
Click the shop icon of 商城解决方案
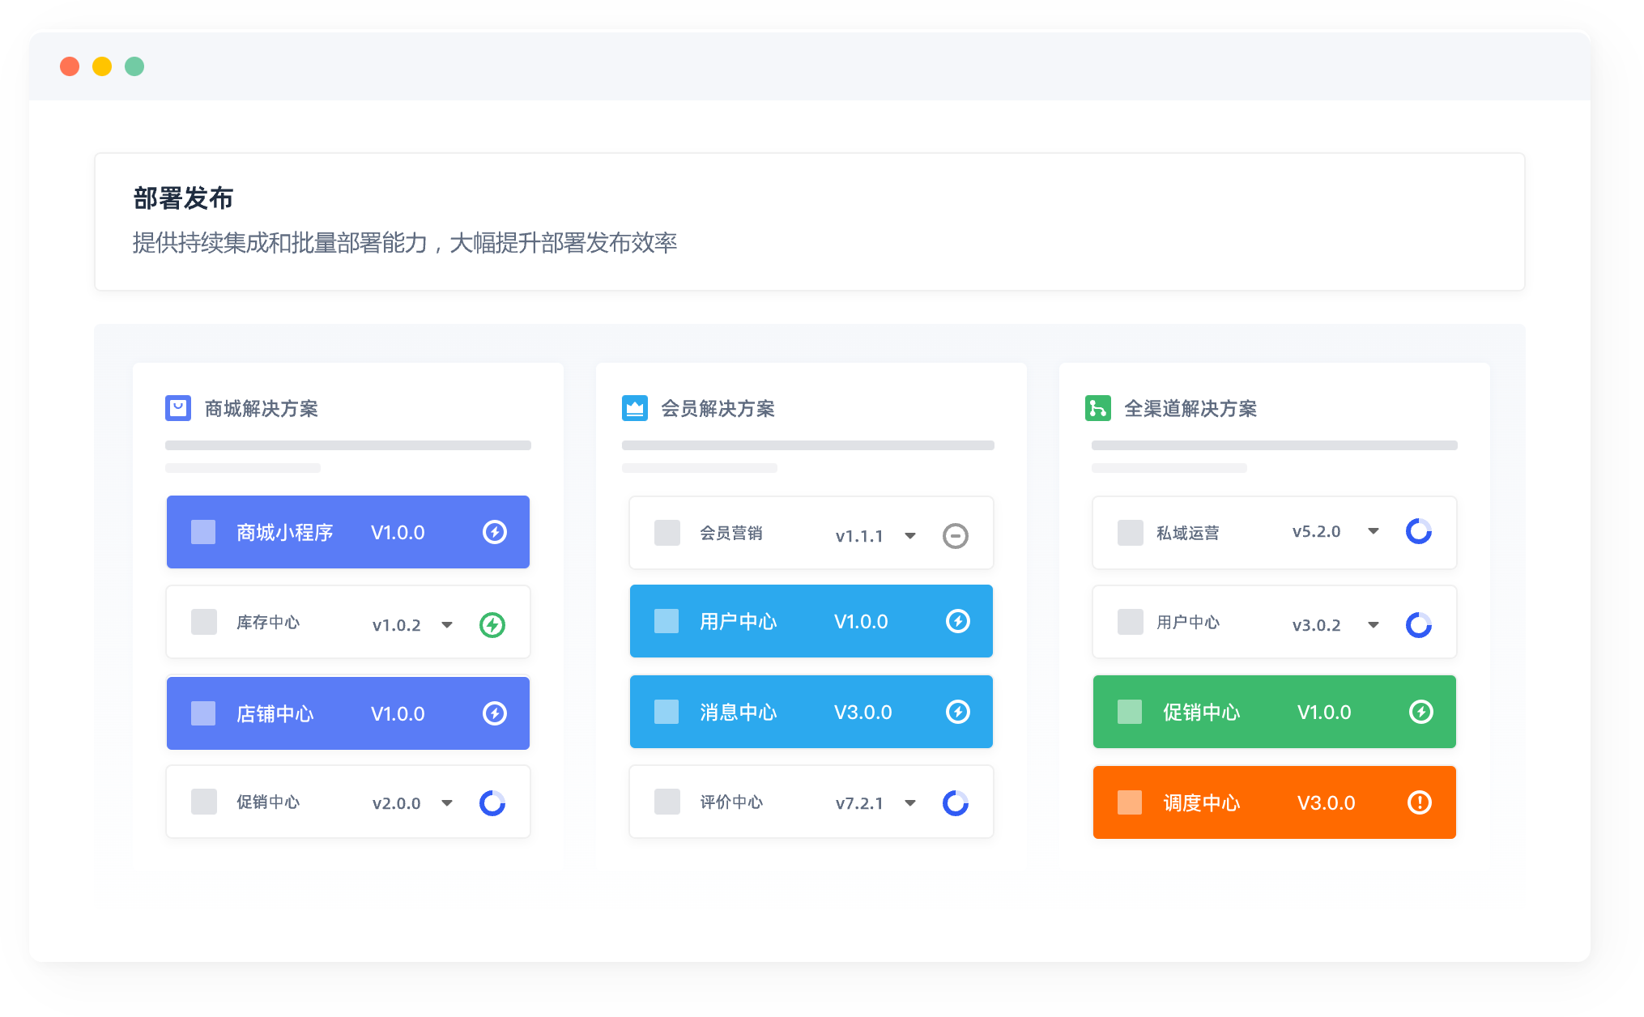click(x=177, y=409)
